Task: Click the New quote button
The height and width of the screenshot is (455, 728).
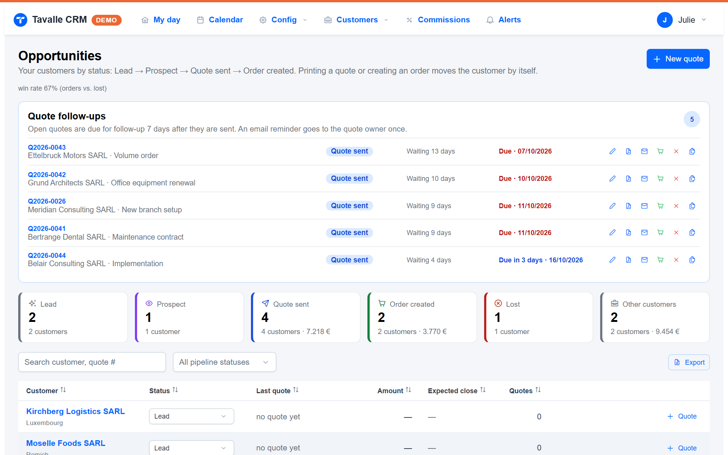Action: [x=678, y=59]
